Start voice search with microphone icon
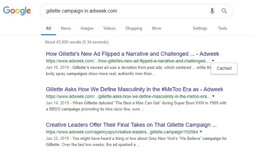Screen dimensions: 255x153 pyautogui.click(x=212, y=11)
